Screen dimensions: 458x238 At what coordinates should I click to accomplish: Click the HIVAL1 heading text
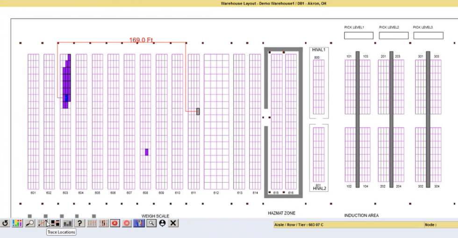point(319,50)
